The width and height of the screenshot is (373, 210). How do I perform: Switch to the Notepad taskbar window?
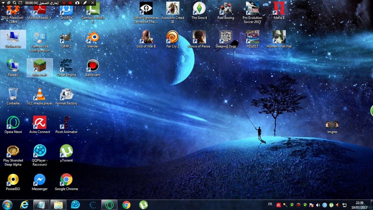(41, 205)
